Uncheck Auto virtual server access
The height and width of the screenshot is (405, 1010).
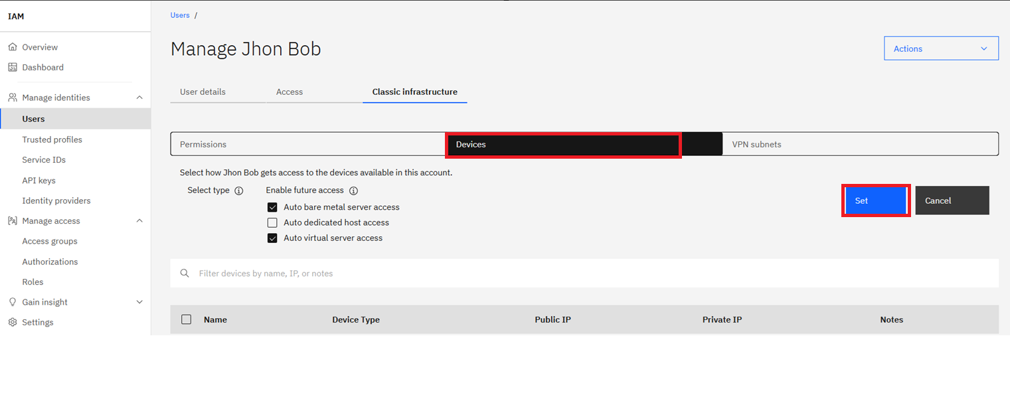coord(272,238)
